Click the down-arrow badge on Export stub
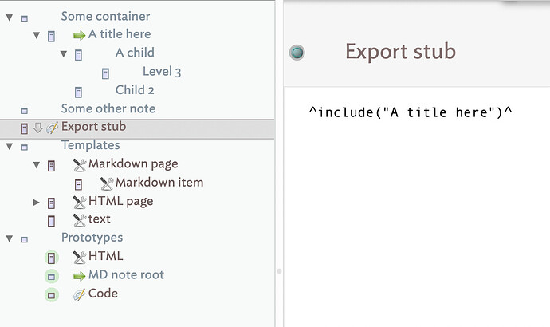Viewport: 550px width, 327px height. (x=38, y=128)
